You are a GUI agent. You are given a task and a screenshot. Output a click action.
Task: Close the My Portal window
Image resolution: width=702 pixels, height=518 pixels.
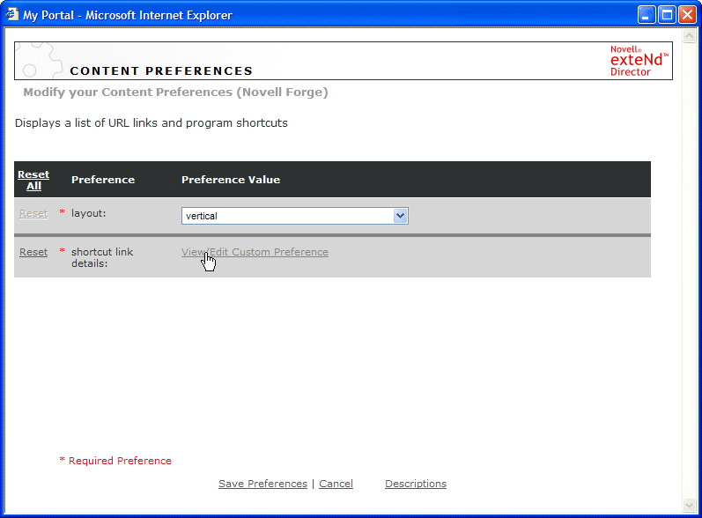tap(687, 15)
